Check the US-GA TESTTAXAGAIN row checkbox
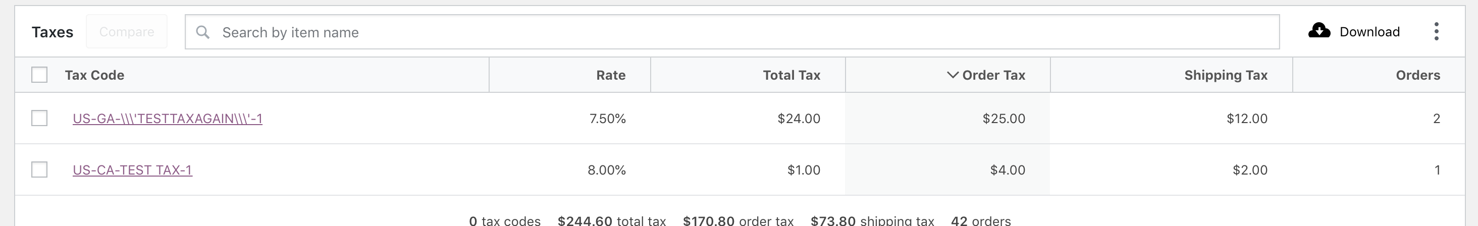 tap(39, 118)
